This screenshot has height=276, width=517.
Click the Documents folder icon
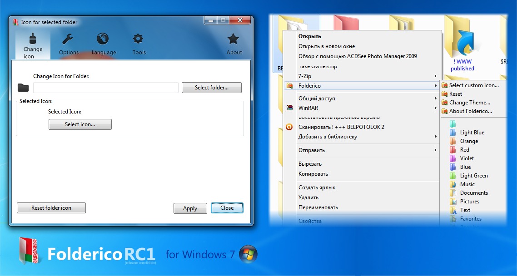tap(452, 192)
